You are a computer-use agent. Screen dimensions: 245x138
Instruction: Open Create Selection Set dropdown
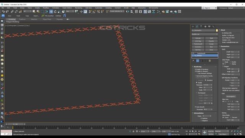(117, 11)
